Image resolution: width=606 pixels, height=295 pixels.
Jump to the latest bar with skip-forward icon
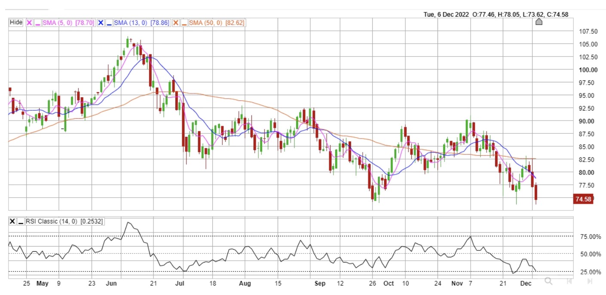[x=590, y=281]
